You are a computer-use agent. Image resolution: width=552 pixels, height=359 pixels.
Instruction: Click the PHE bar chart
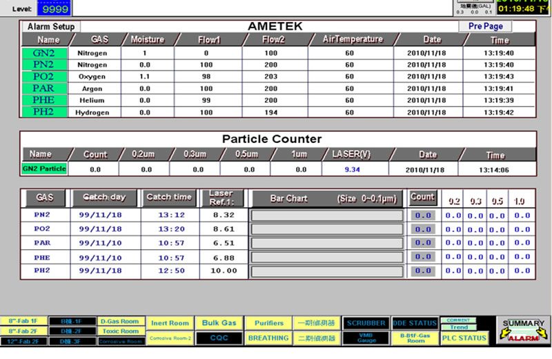coord(327,258)
